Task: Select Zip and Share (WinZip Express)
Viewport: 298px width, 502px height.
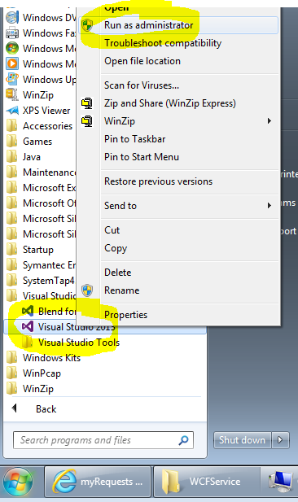Action: (x=170, y=103)
